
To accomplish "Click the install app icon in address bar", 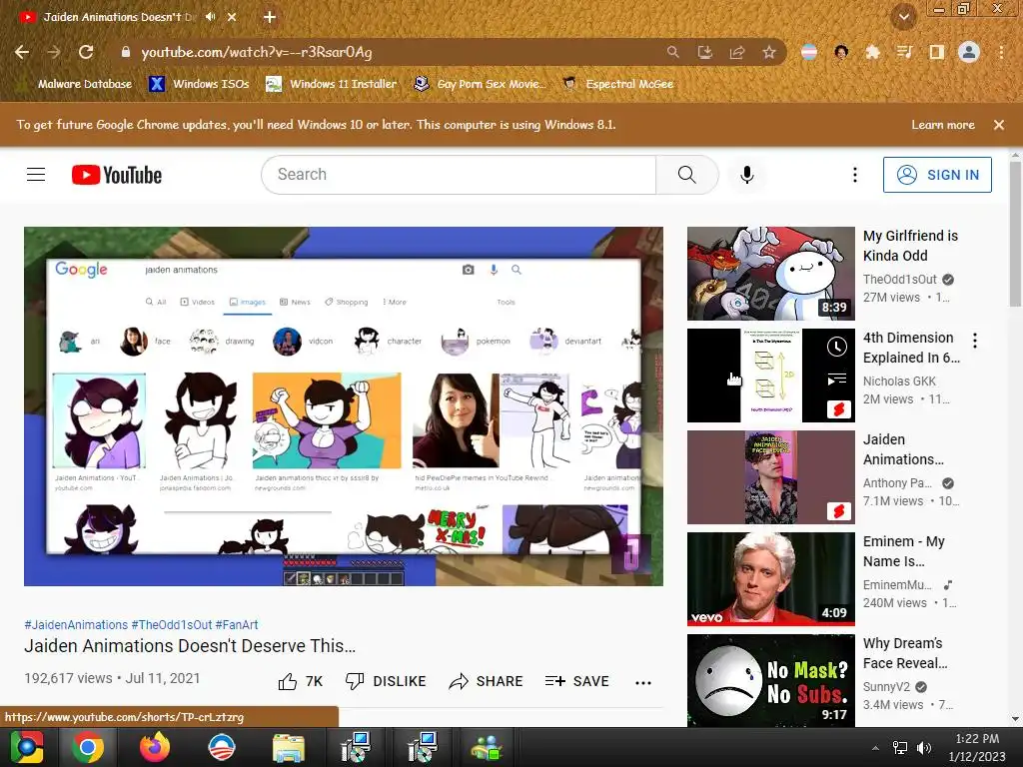I will 704,52.
